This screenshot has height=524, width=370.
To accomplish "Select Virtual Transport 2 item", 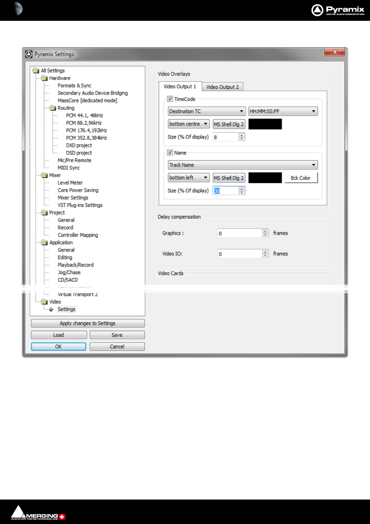I will point(78,294).
